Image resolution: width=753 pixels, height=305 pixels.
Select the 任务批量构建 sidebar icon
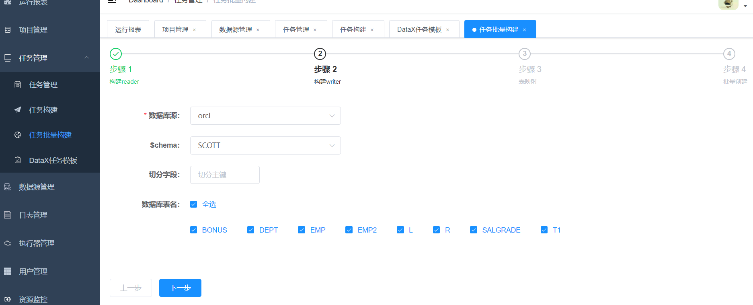[18, 135]
